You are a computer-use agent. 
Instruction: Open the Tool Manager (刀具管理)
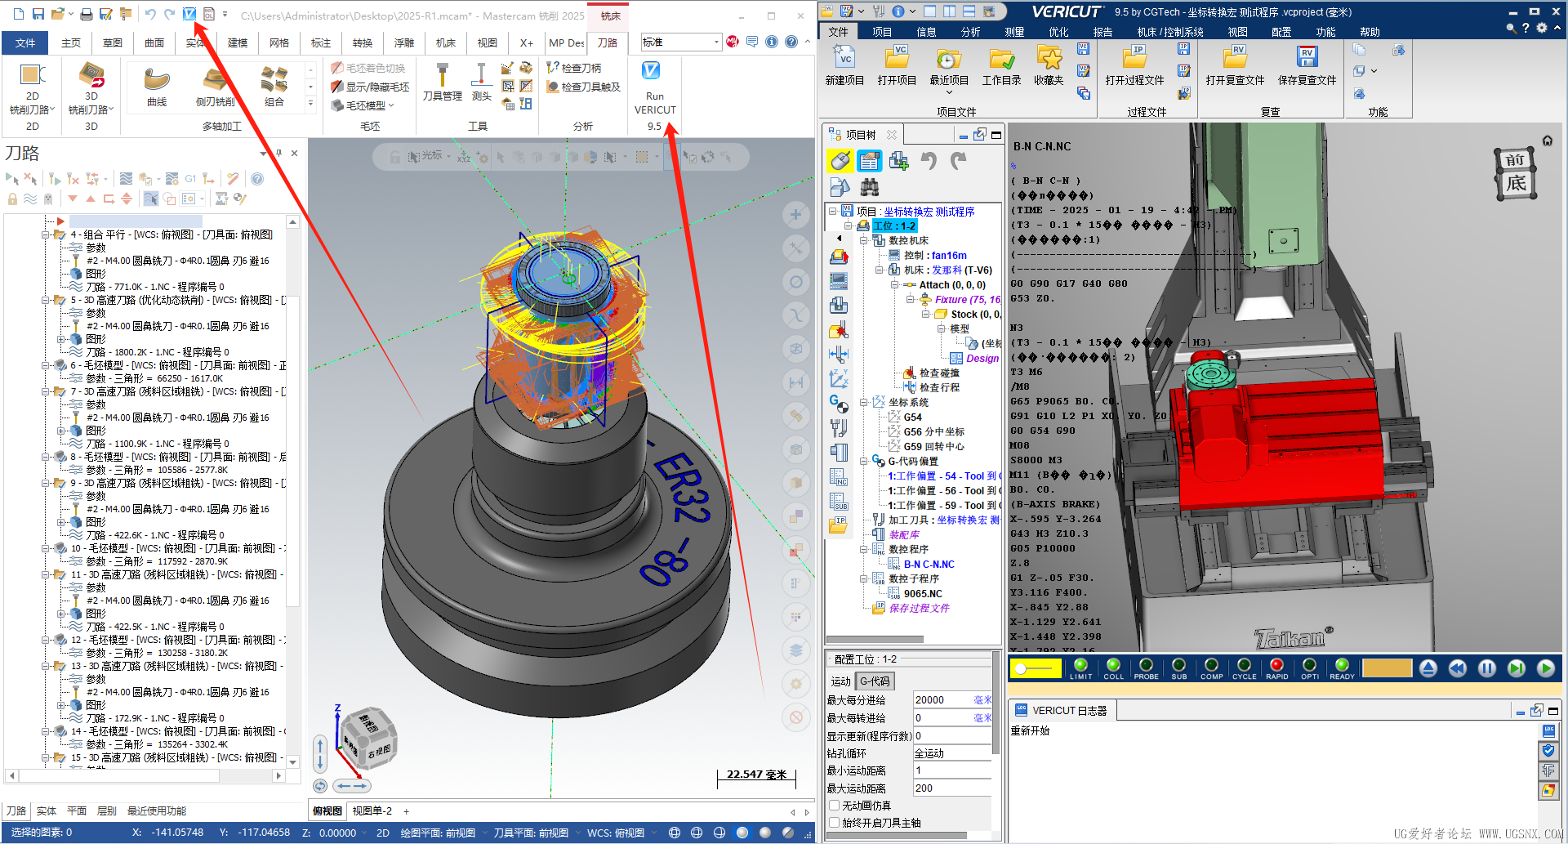click(442, 82)
